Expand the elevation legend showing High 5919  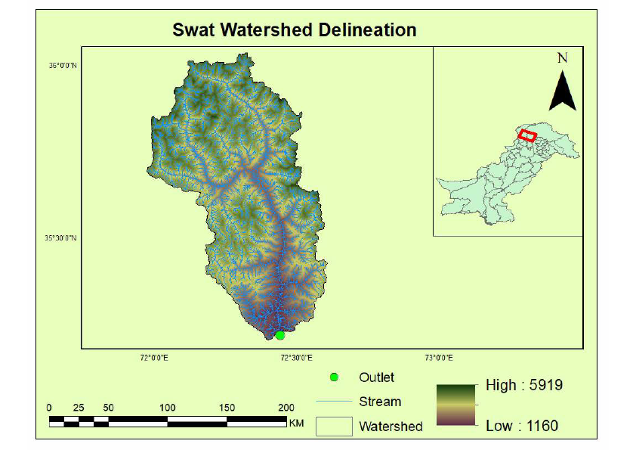(524, 385)
